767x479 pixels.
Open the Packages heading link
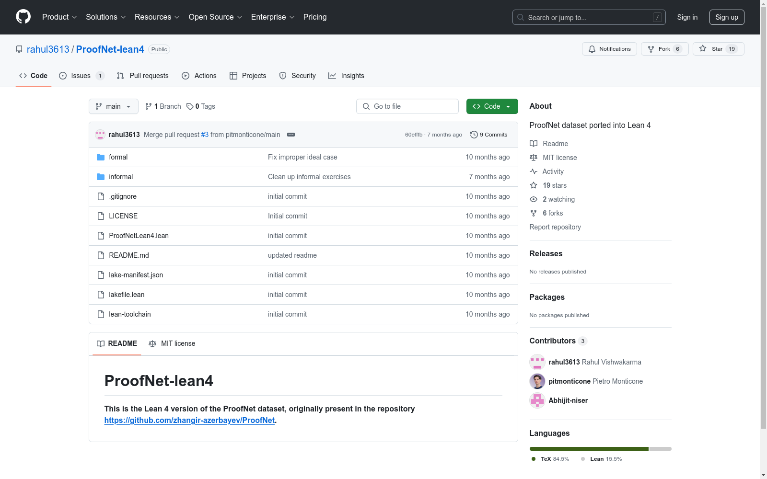coord(547,297)
